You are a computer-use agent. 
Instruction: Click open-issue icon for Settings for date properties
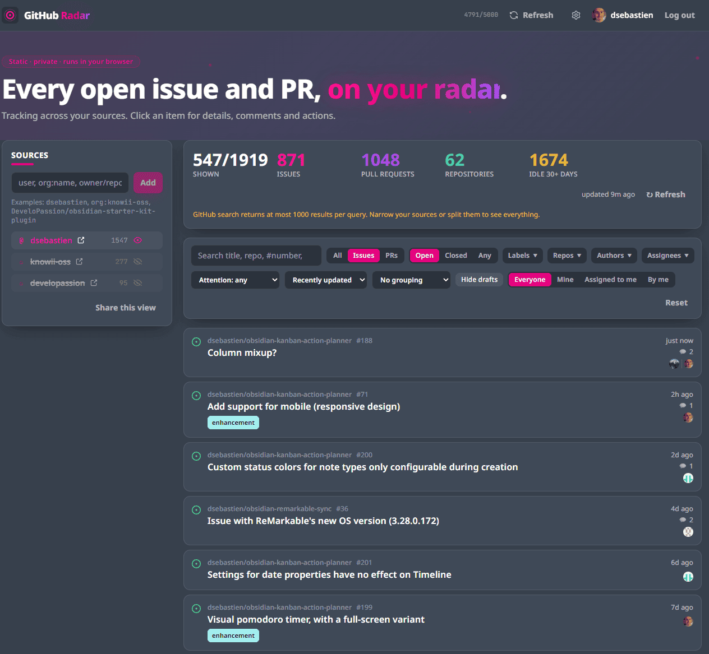pos(196,563)
